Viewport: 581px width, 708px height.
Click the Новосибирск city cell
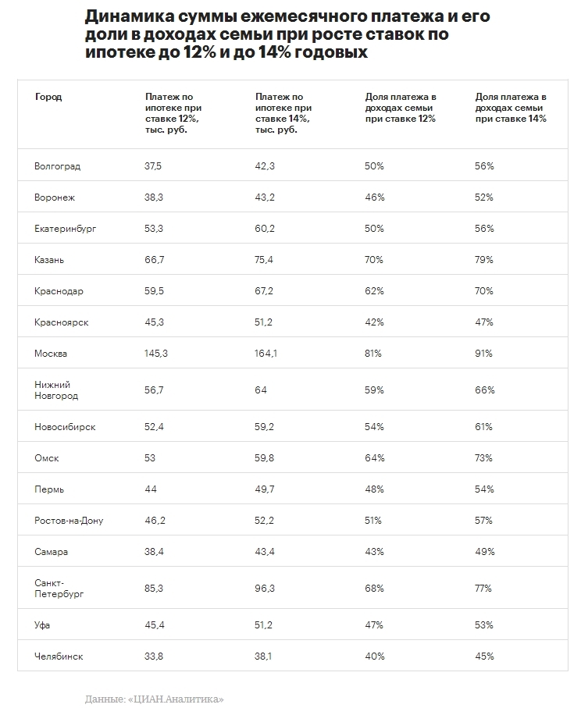click(65, 427)
